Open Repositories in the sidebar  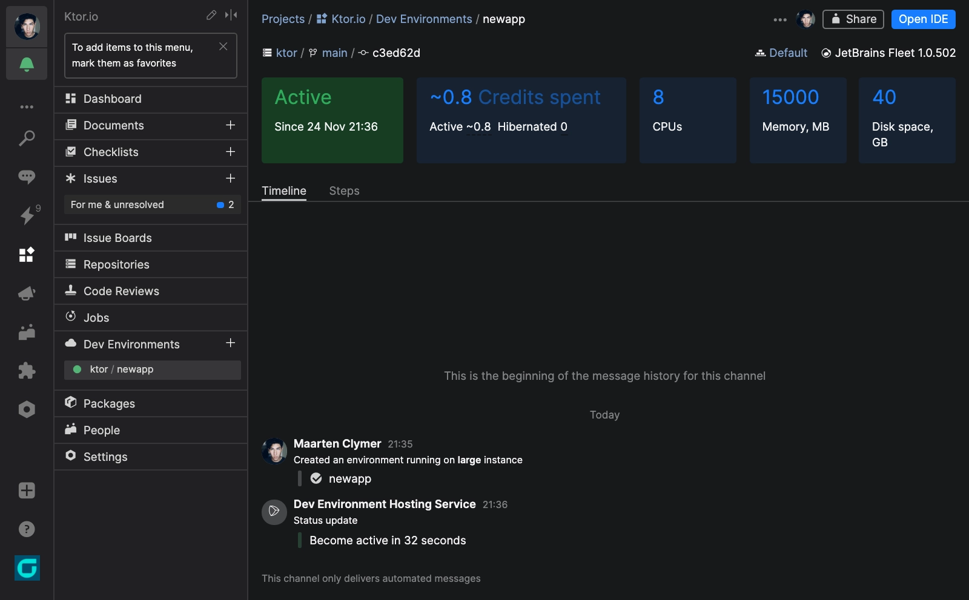pos(151,264)
